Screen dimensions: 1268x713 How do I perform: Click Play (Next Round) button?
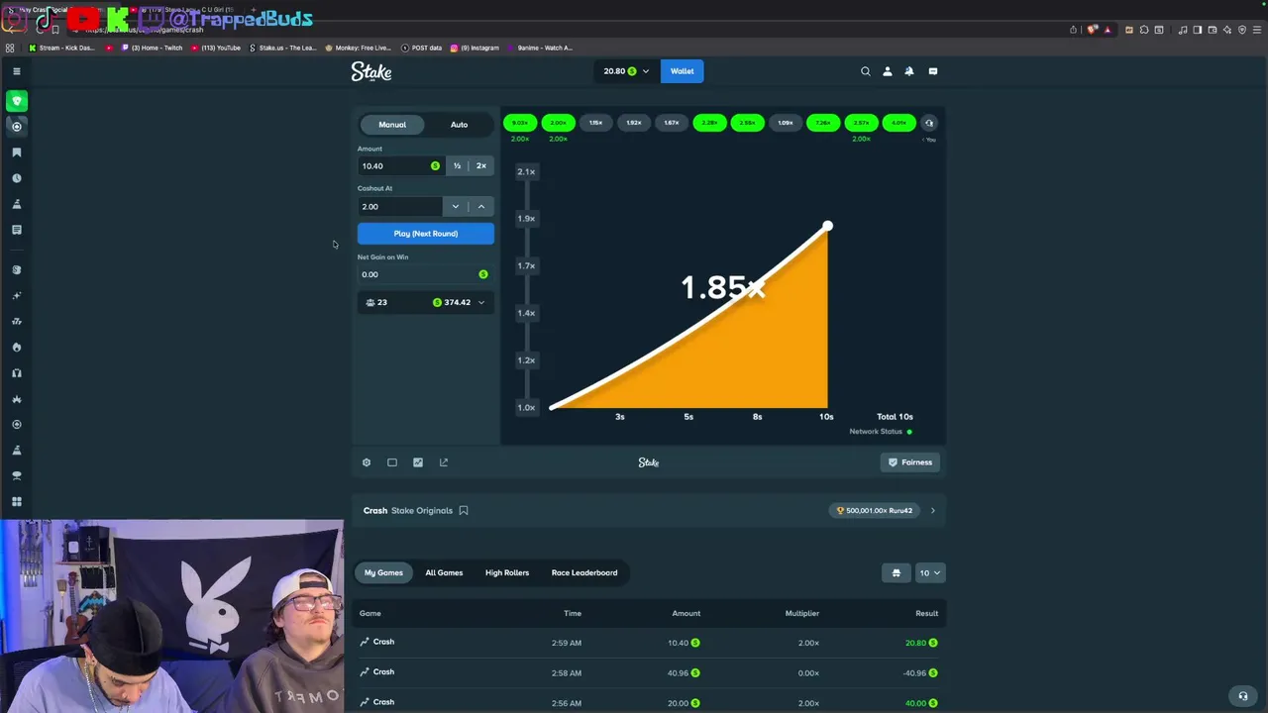[x=426, y=234]
